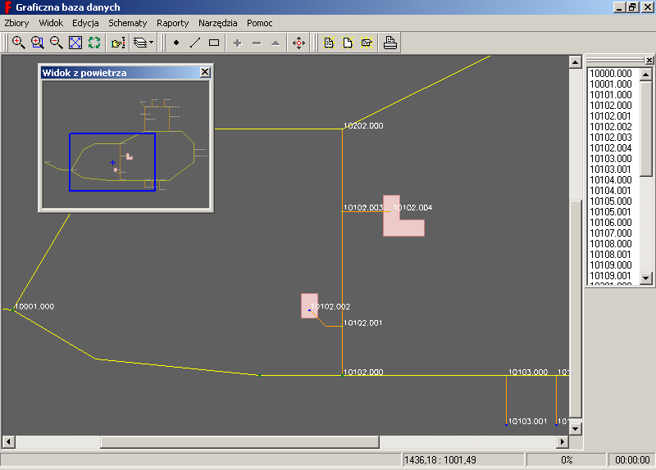
Task: Select 10102.003 in the object list
Action: 611,138
